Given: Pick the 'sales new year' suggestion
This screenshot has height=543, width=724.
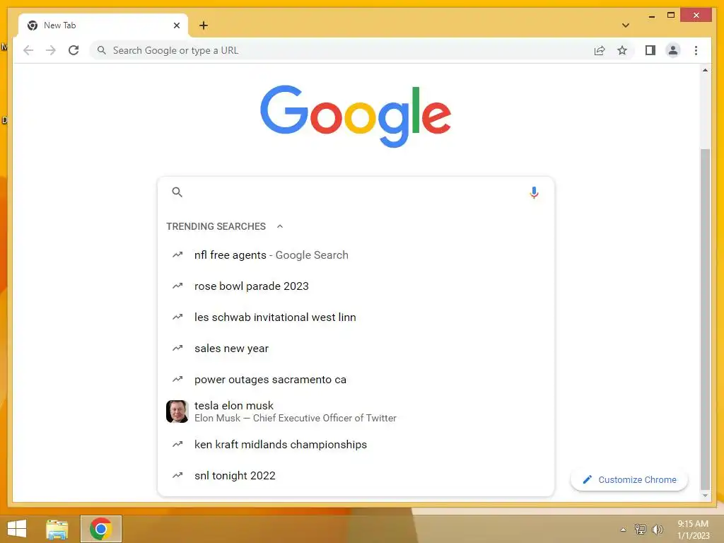Looking at the screenshot, I should click(x=356, y=348).
